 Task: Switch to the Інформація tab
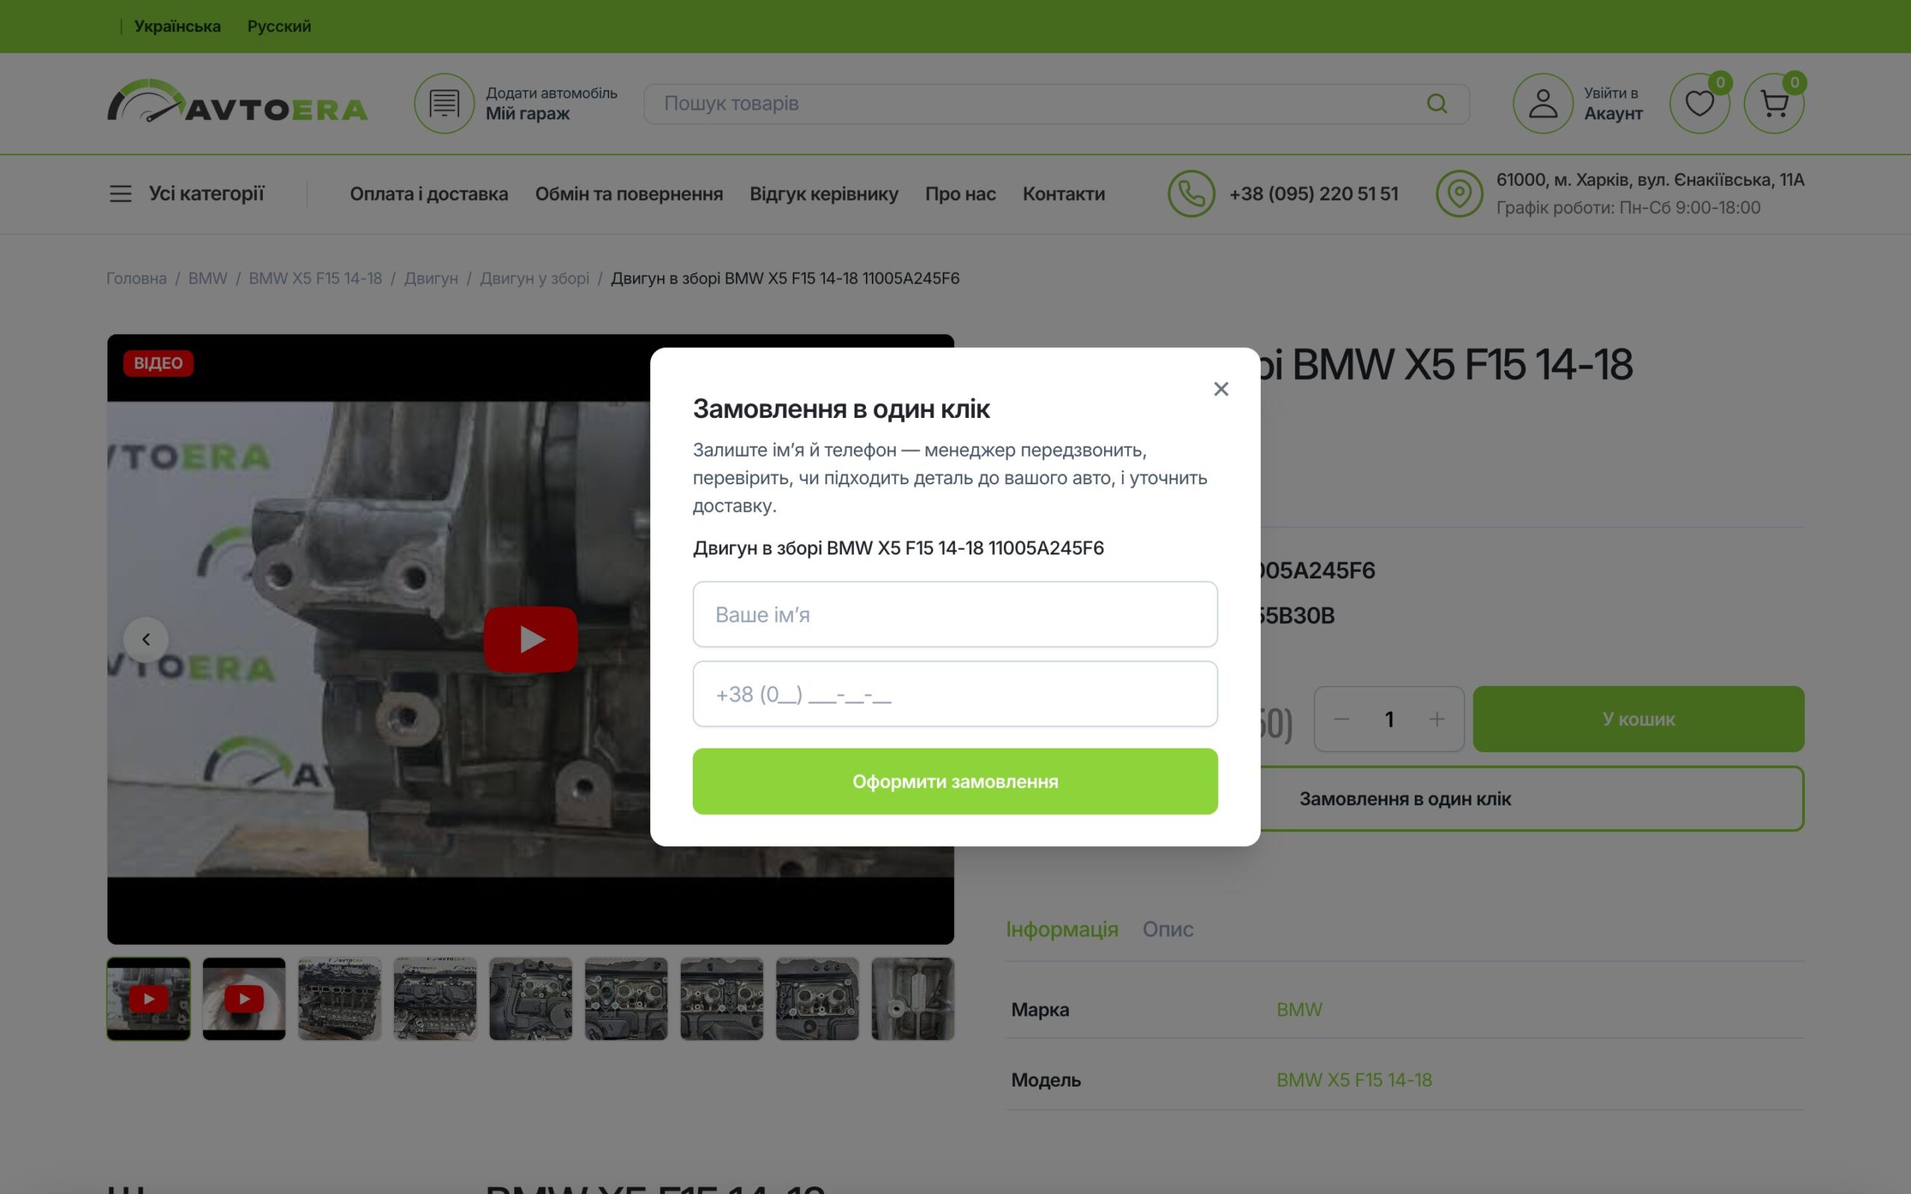[1062, 928]
